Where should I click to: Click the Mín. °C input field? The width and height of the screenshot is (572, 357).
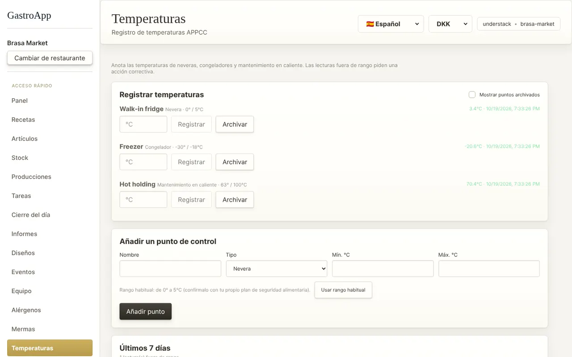pos(383,269)
